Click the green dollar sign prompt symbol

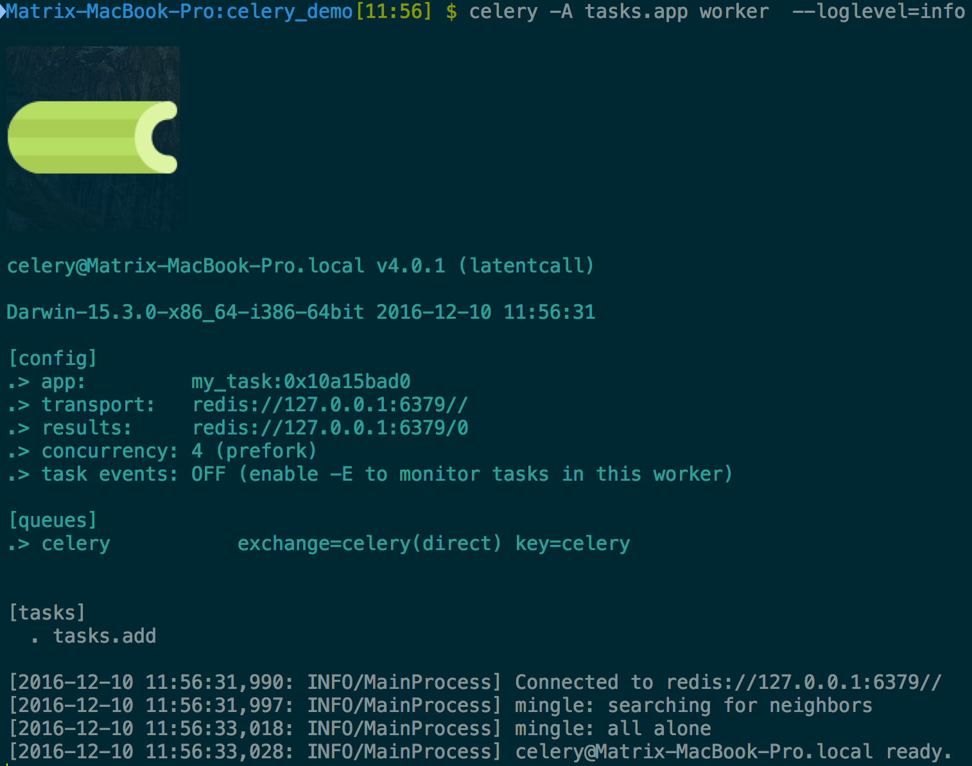451,11
